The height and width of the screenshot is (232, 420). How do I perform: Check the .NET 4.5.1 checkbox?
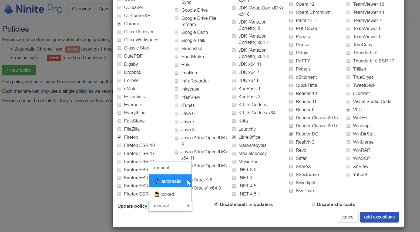(234, 194)
